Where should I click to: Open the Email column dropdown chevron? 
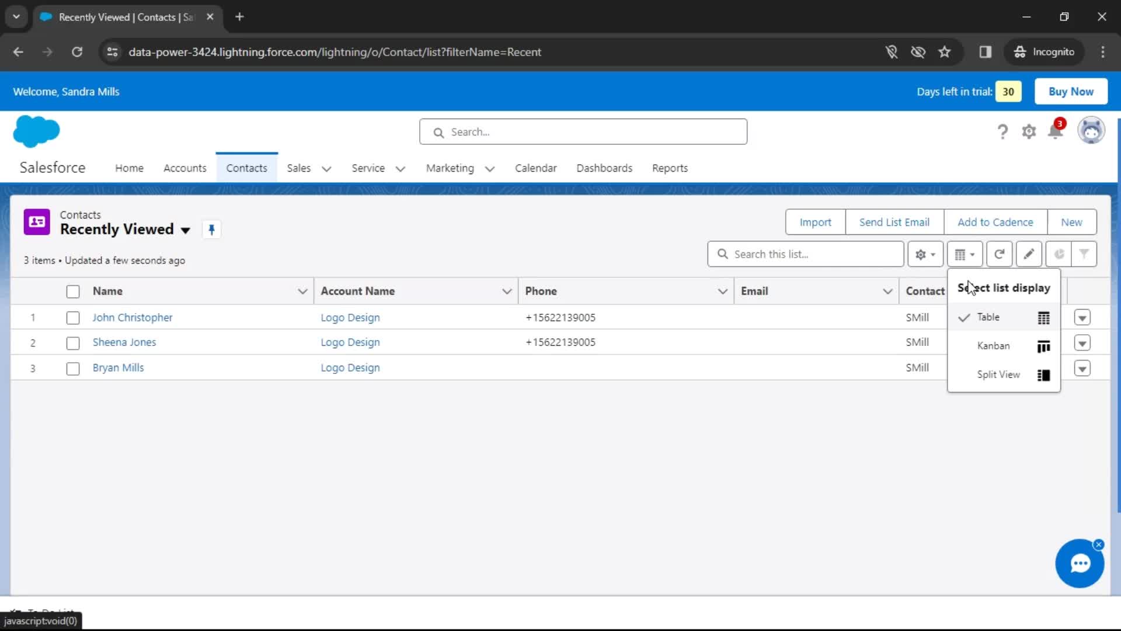click(887, 291)
